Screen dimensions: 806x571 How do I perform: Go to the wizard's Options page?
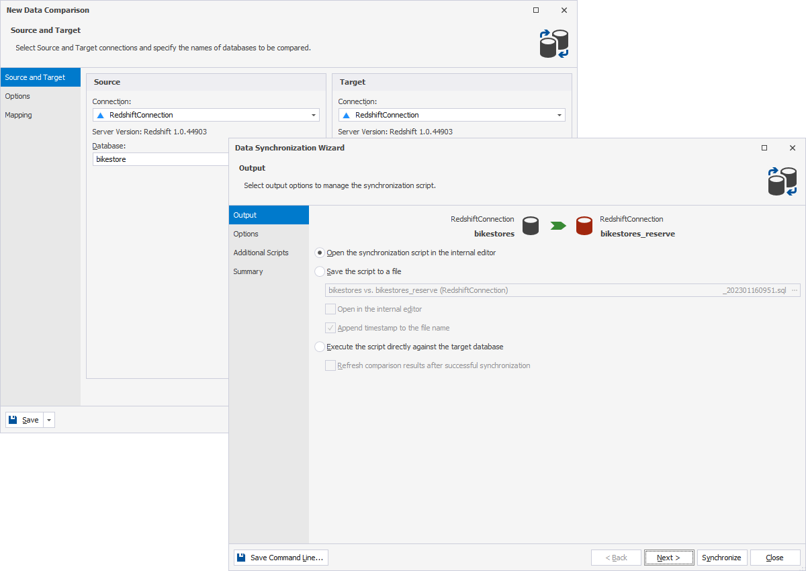269,234
